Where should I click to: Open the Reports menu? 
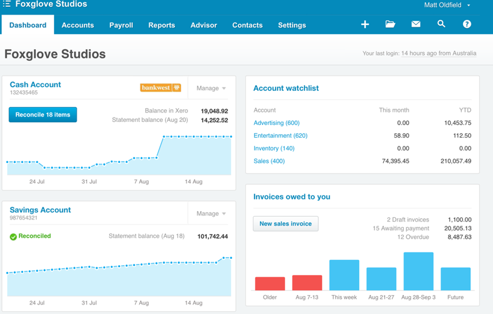pyautogui.click(x=161, y=25)
